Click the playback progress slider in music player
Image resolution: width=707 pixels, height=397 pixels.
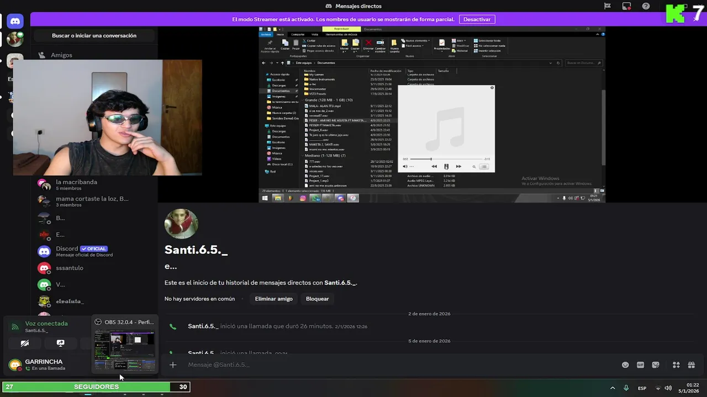(445, 159)
